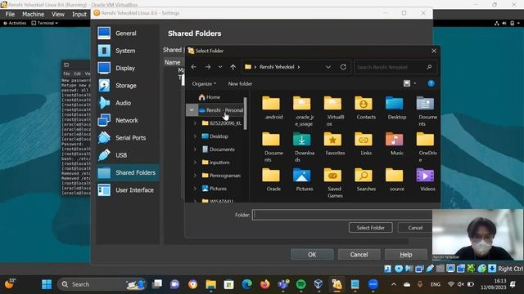Expand the Documents tree node
The width and height of the screenshot is (524, 294).
click(195, 149)
